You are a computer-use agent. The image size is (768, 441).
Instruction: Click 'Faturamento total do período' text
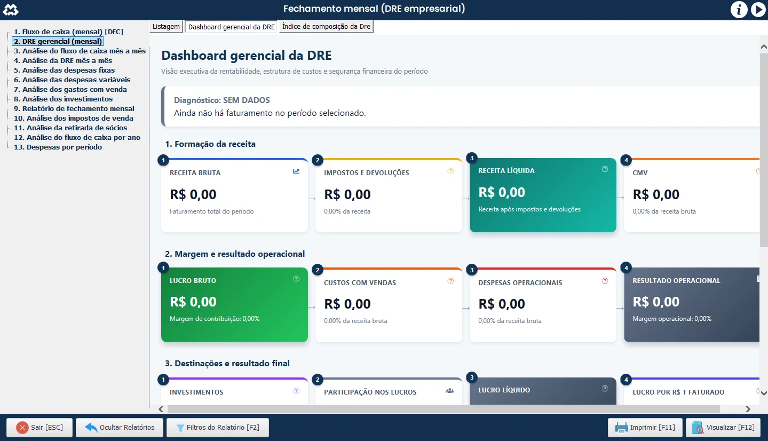[212, 211]
